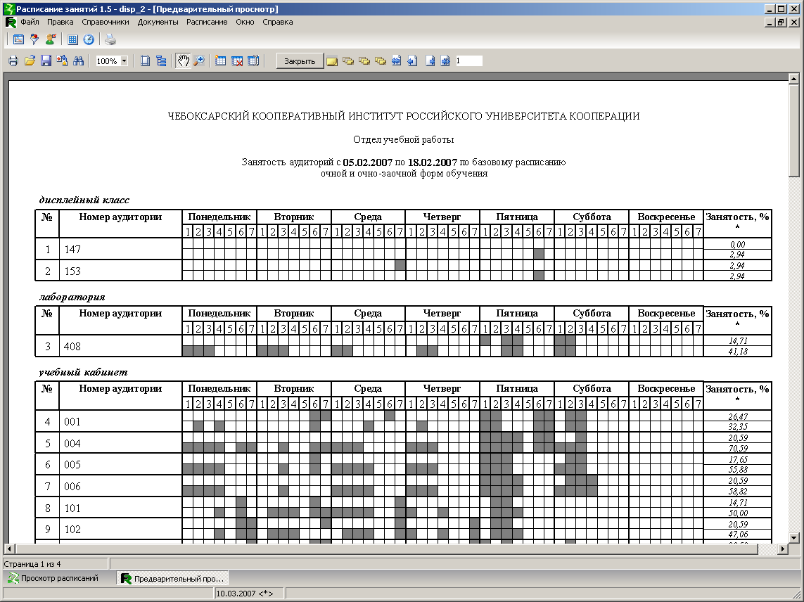
Task: Go to the first page icon
Action: tap(396, 61)
